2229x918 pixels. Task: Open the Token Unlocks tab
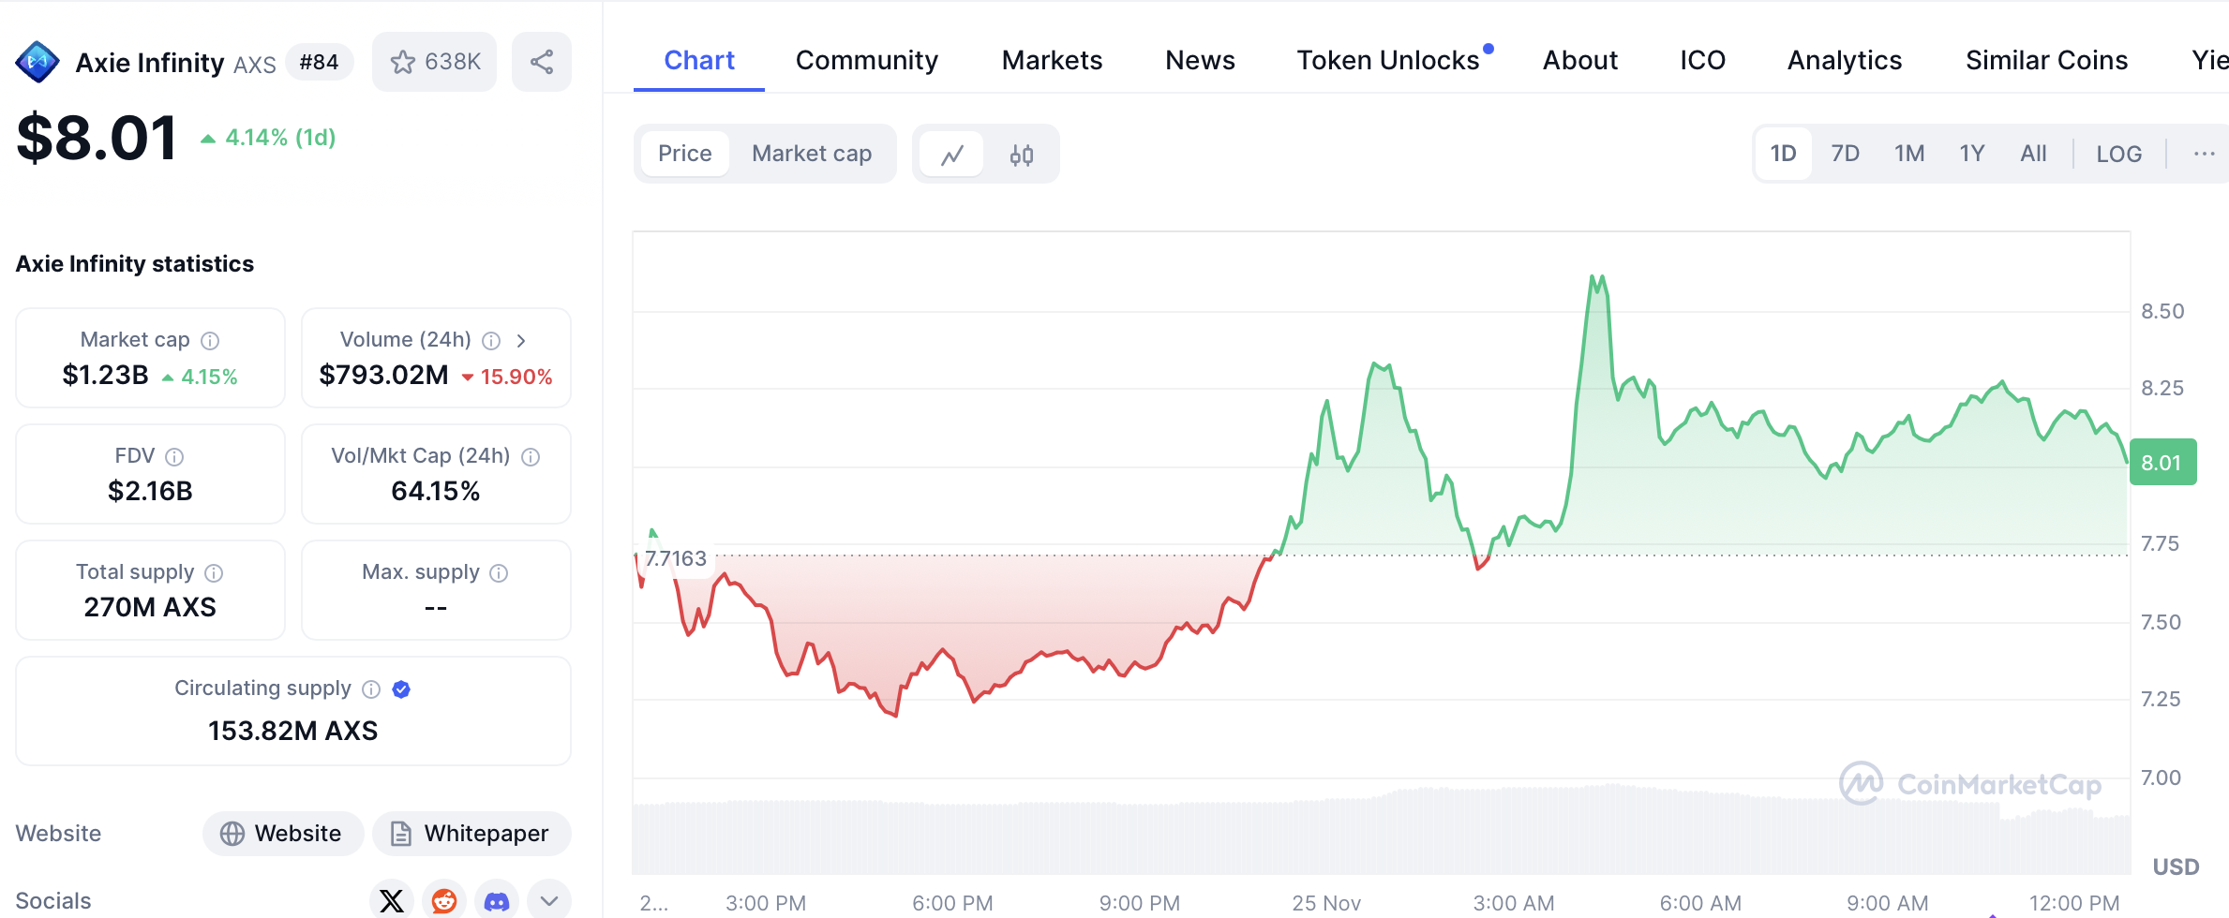[1388, 60]
